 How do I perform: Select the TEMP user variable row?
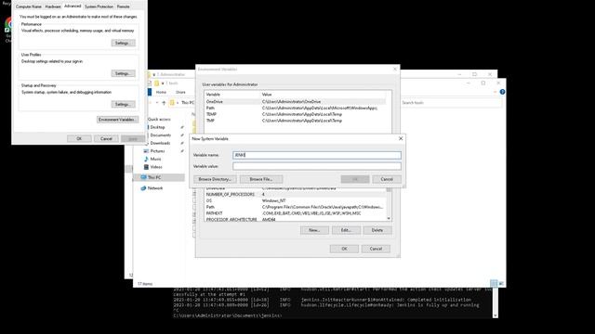pos(295,114)
